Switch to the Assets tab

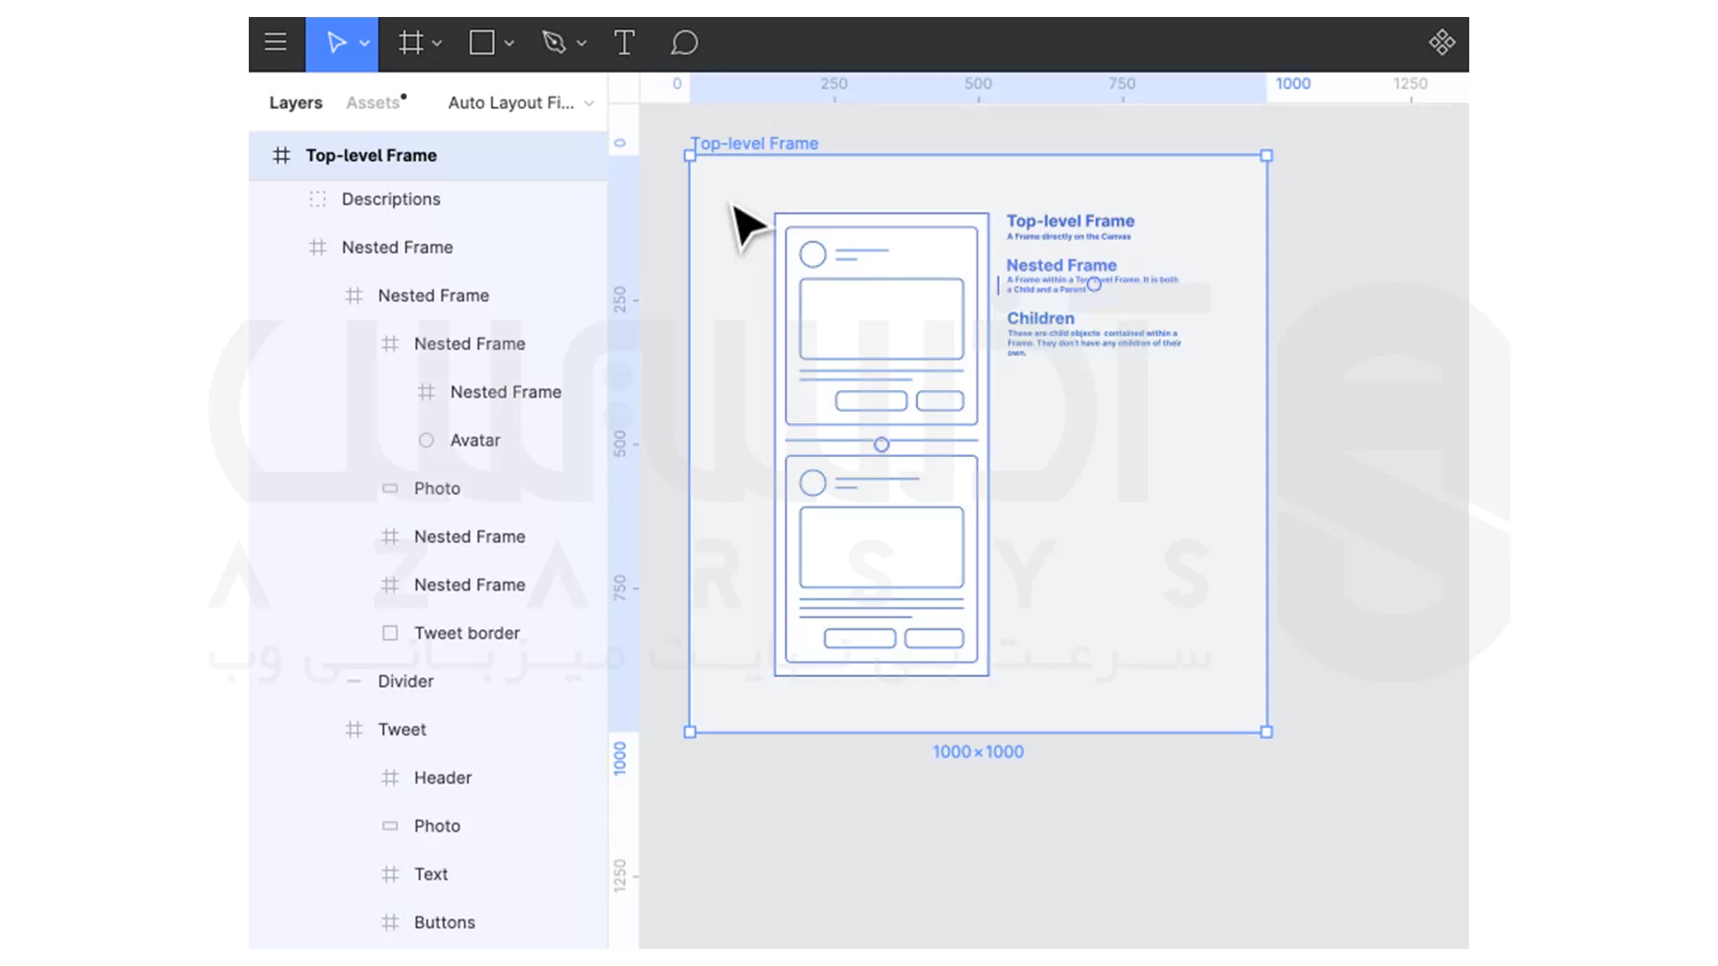(x=373, y=103)
